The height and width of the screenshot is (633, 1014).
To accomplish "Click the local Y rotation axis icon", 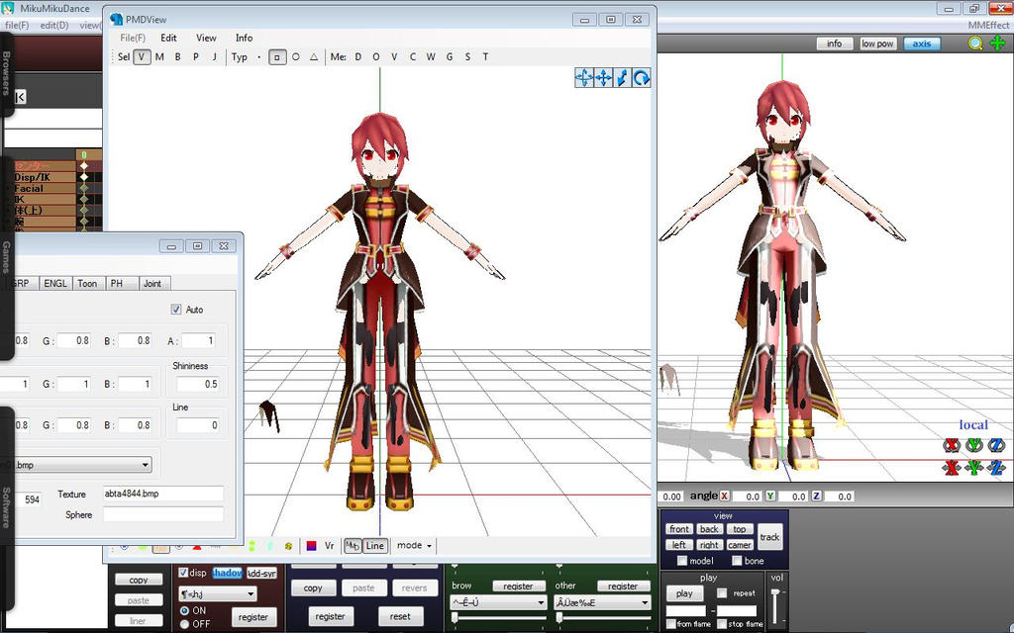I will pyautogui.click(x=974, y=445).
